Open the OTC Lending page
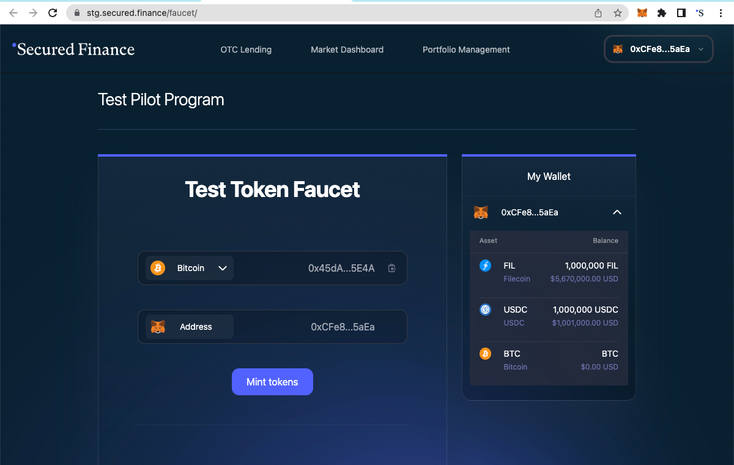The image size is (734, 465). (x=246, y=50)
